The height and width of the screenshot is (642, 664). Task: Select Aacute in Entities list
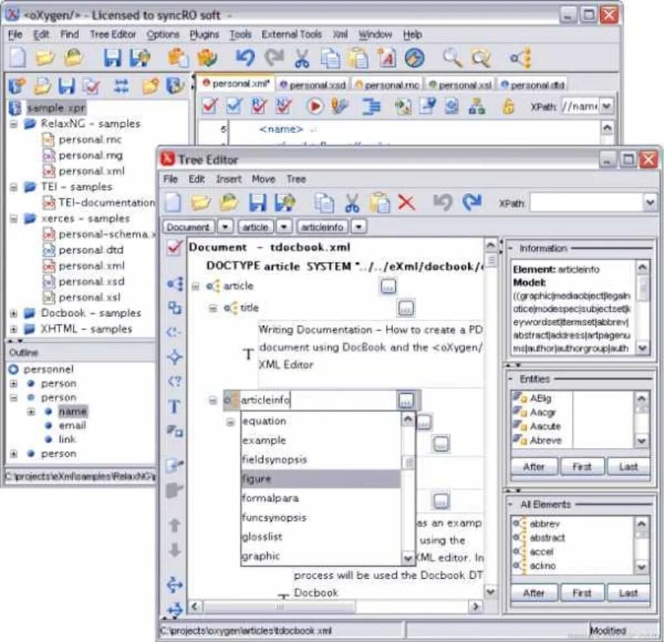[545, 426]
